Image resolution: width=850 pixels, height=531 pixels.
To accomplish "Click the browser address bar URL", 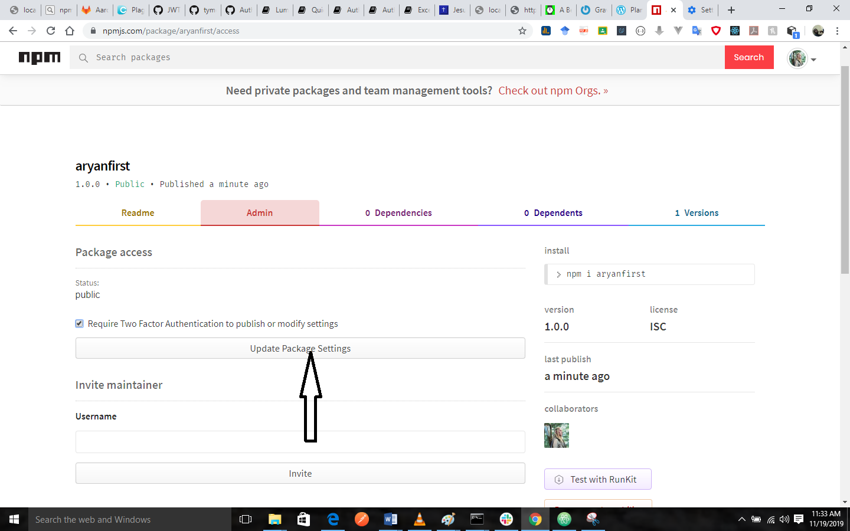I will point(171,31).
